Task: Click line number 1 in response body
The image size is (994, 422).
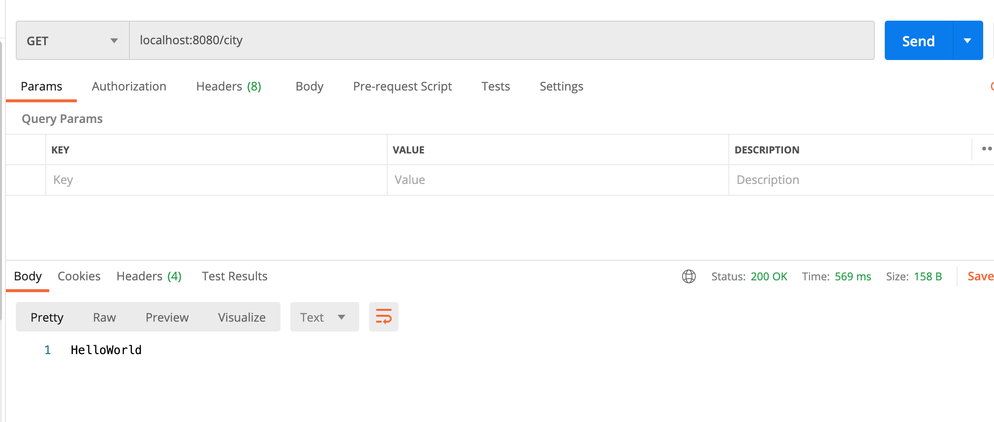Action: click(48, 350)
